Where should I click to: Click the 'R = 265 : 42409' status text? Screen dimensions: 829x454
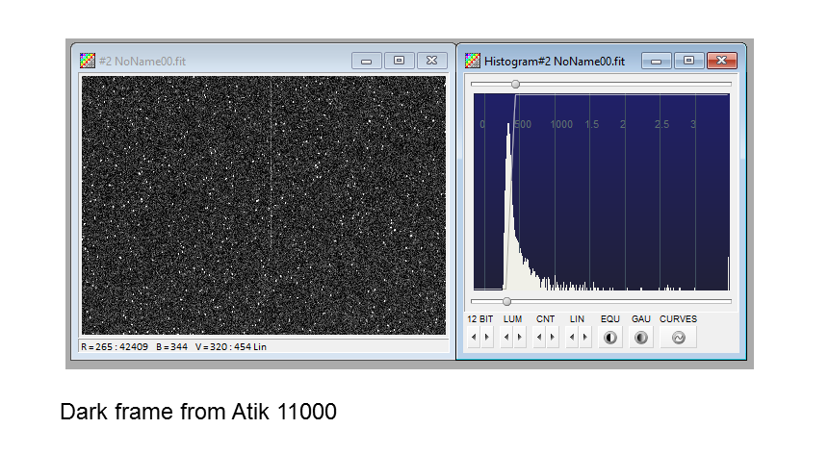click(x=115, y=347)
